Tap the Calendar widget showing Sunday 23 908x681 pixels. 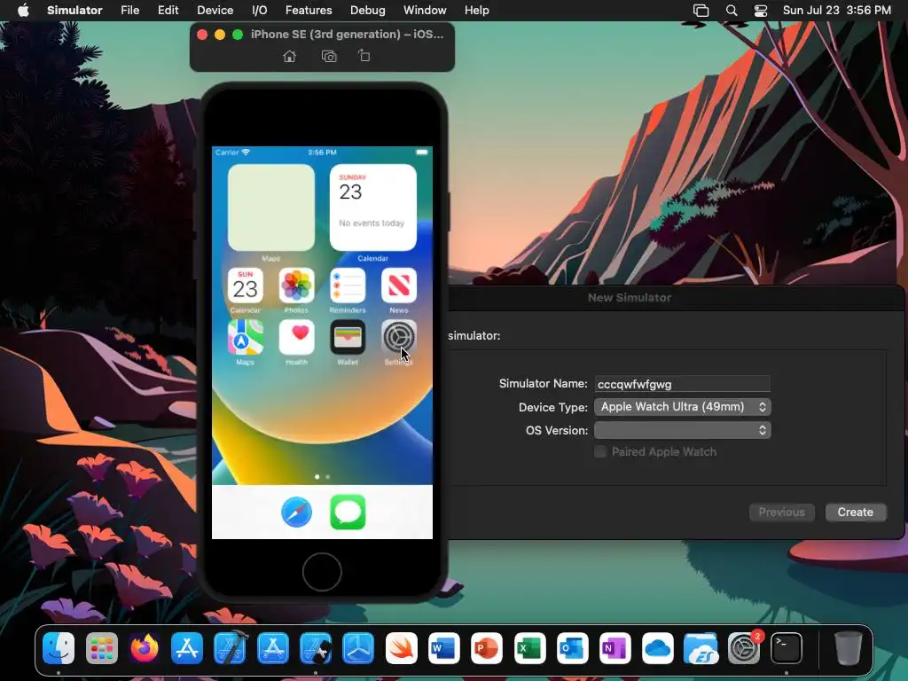pyautogui.click(x=373, y=207)
